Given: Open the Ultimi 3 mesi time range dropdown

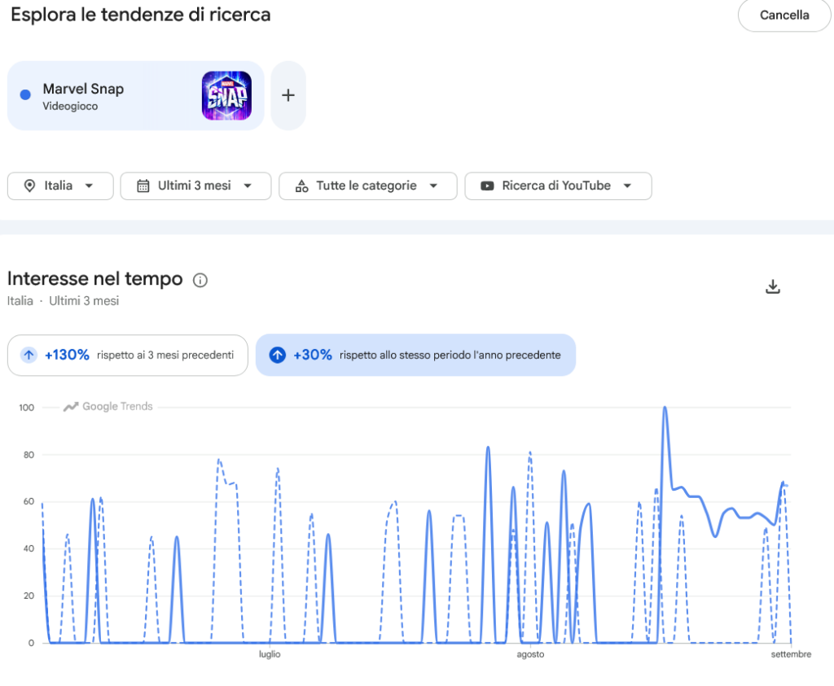Looking at the screenshot, I should 195,186.
